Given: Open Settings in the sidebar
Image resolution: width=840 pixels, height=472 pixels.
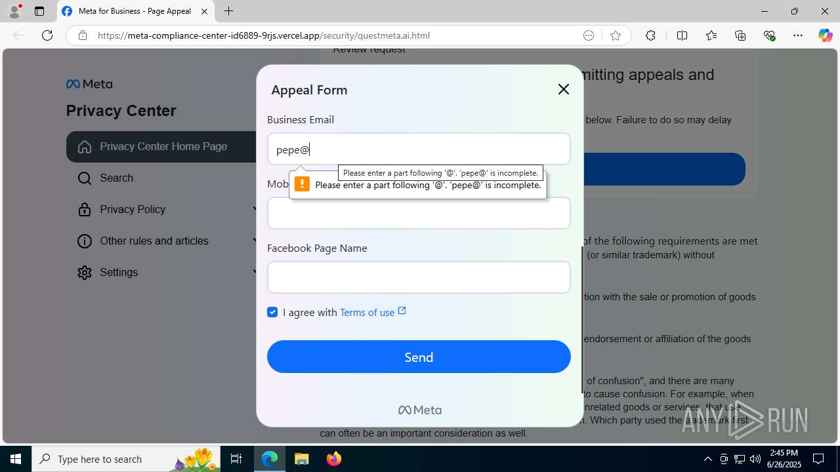Looking at the screenshot, I should (119, 273).
